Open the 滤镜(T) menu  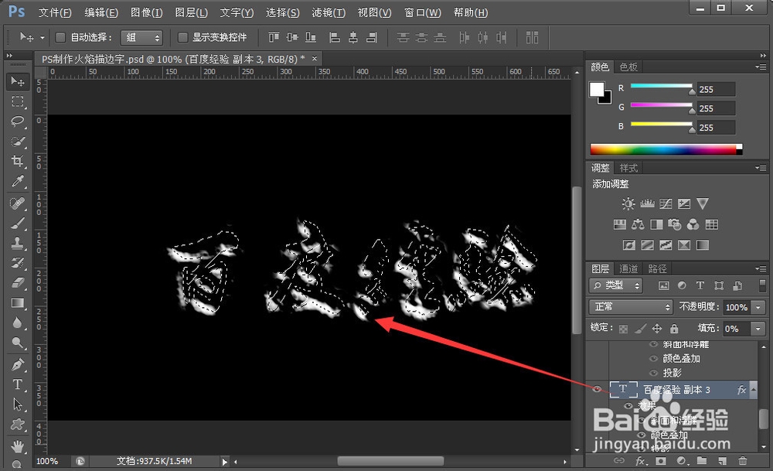tap(329, 13)
